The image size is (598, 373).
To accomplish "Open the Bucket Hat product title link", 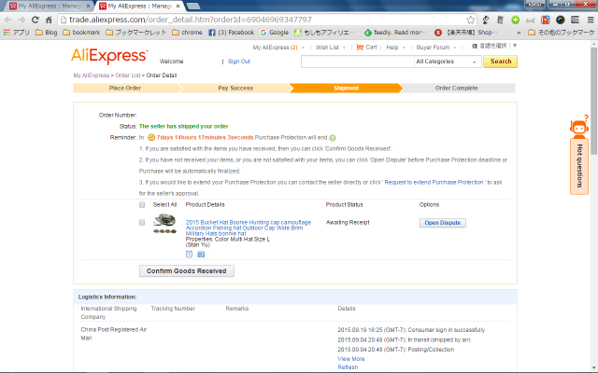I will click(x=249, y=228).
